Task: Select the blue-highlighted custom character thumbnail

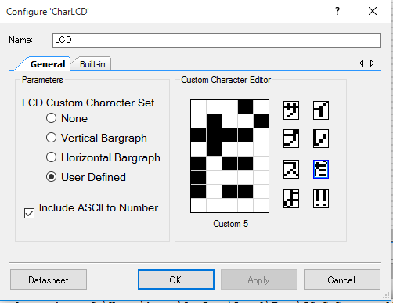Action: (x=321, y=169)
